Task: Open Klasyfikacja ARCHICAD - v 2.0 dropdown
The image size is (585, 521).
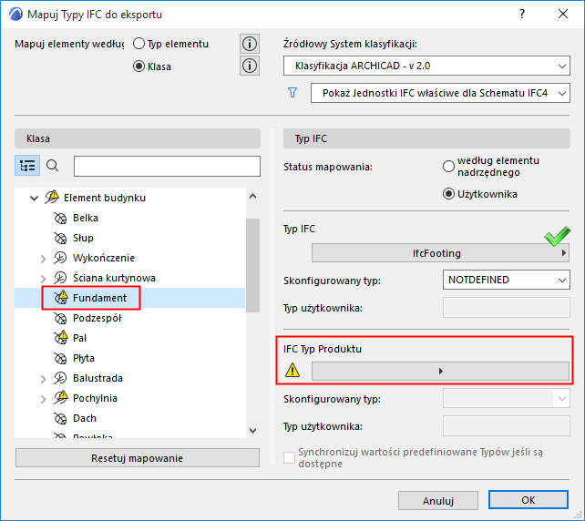Action: pos(426,66)
